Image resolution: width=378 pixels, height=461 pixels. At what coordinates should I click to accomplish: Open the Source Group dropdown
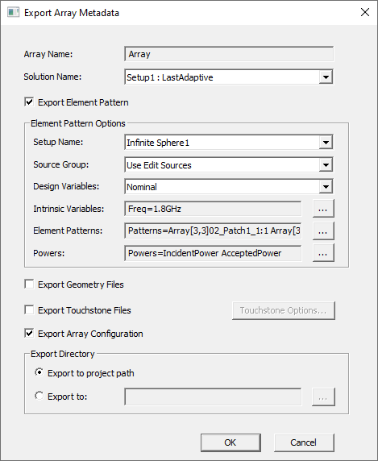(326, 165)
